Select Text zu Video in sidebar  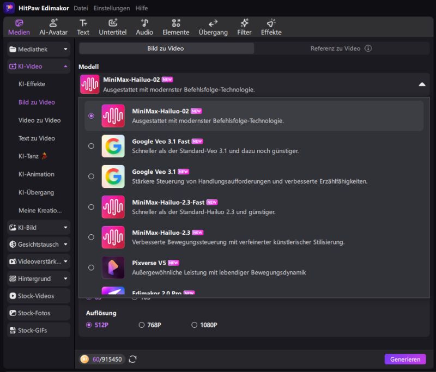[37, 138]
